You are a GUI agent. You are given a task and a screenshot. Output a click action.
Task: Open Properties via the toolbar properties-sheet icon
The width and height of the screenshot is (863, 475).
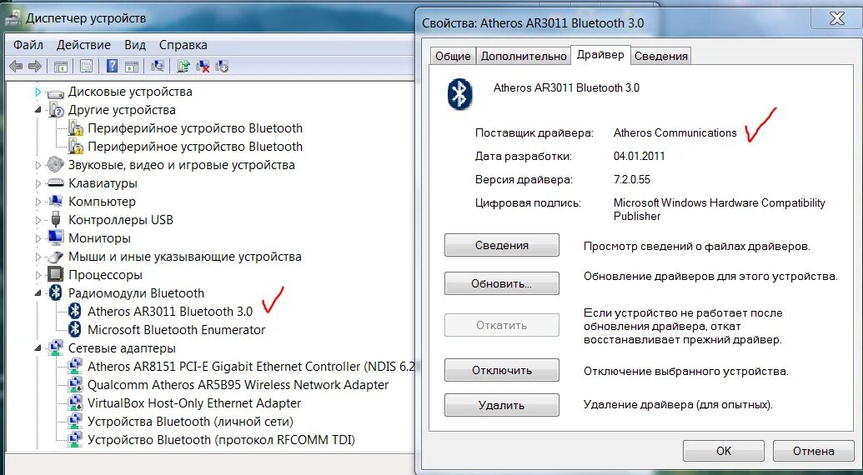coord(86,67)
